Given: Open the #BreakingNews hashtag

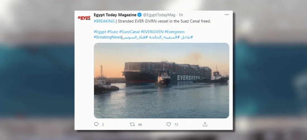Looking at the screenshot, I should 107,37.
